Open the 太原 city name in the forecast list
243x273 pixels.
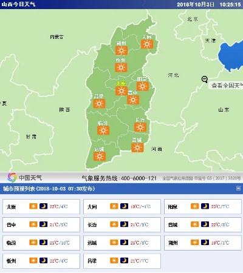pyautogui.click(x=11, y=207)
